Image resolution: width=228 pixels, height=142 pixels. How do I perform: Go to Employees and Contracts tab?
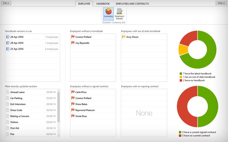pyautogui.click(x=132, y=4)
